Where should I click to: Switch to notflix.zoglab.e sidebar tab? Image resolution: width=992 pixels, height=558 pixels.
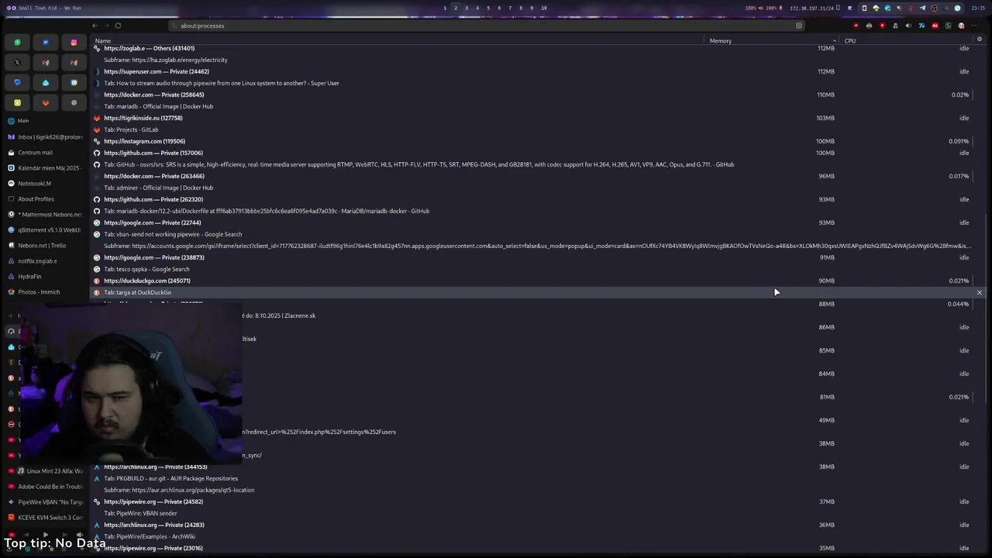click(45, 260)
